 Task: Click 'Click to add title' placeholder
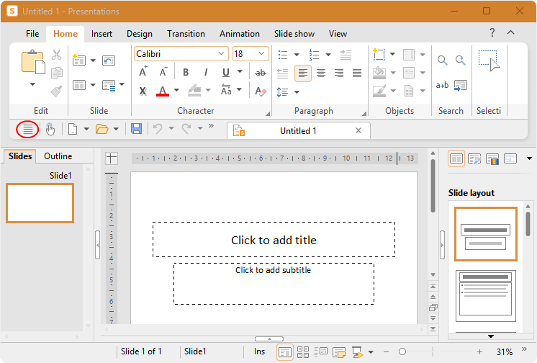tap(274, 240)
